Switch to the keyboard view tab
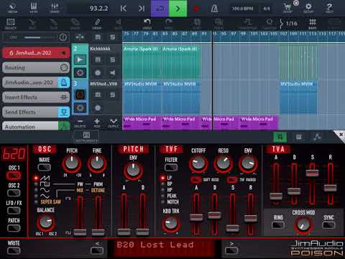The width and height of the screenshot is (345, 259). (299, 137)
